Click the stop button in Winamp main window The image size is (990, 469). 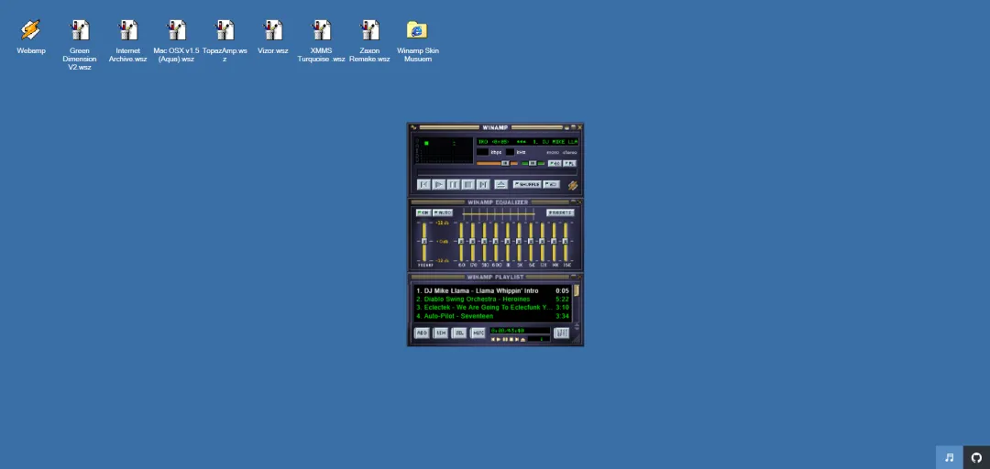point(467,184)
